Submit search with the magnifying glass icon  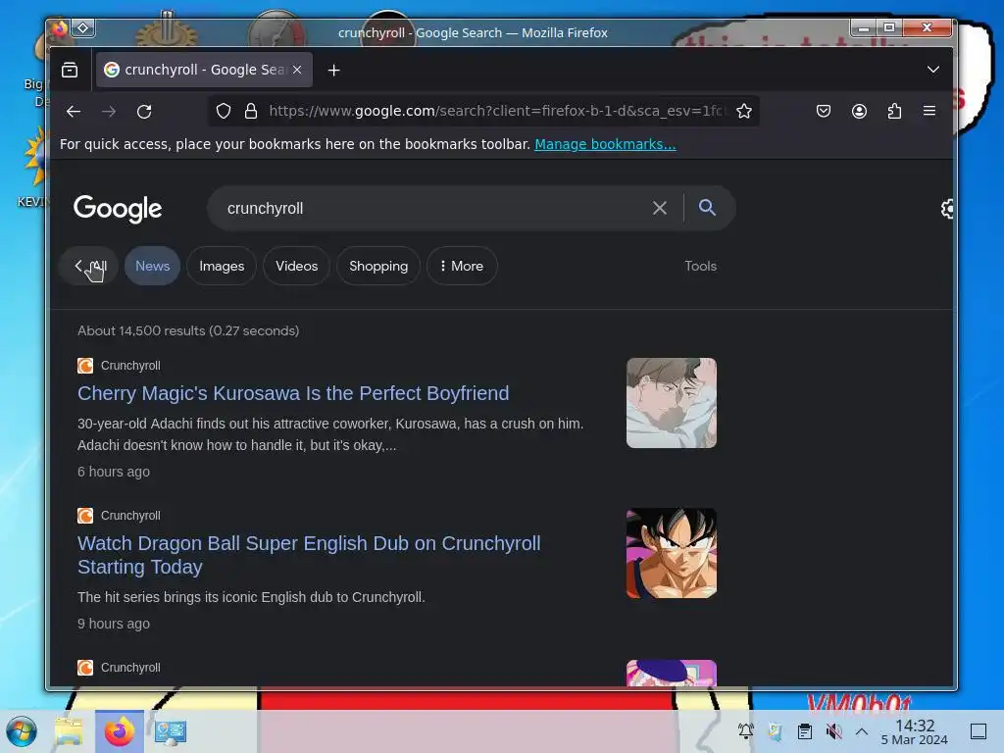click(x=707, y=208)
